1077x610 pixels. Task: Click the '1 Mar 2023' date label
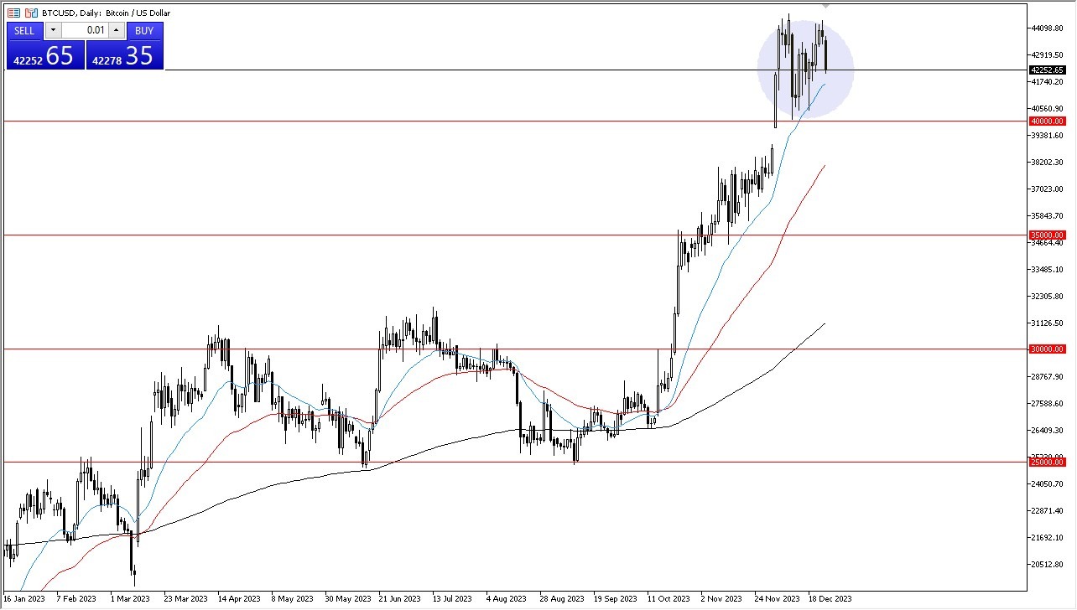pyautogui.click(x=132, y=599)
